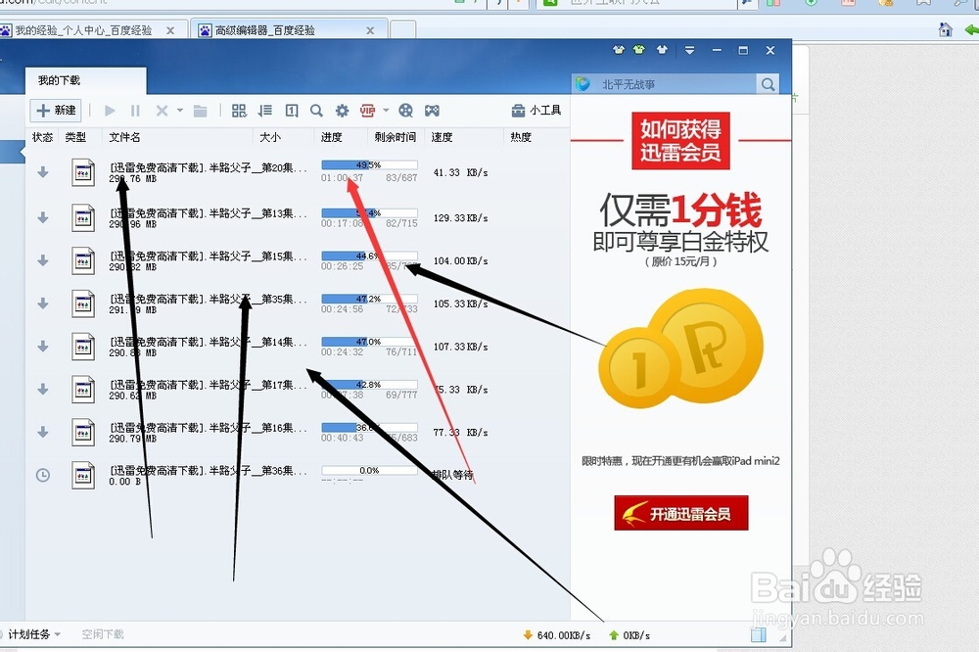Open download folder icon in toolbar
This screenshot has width=979, height=652.
click(201, 112)
